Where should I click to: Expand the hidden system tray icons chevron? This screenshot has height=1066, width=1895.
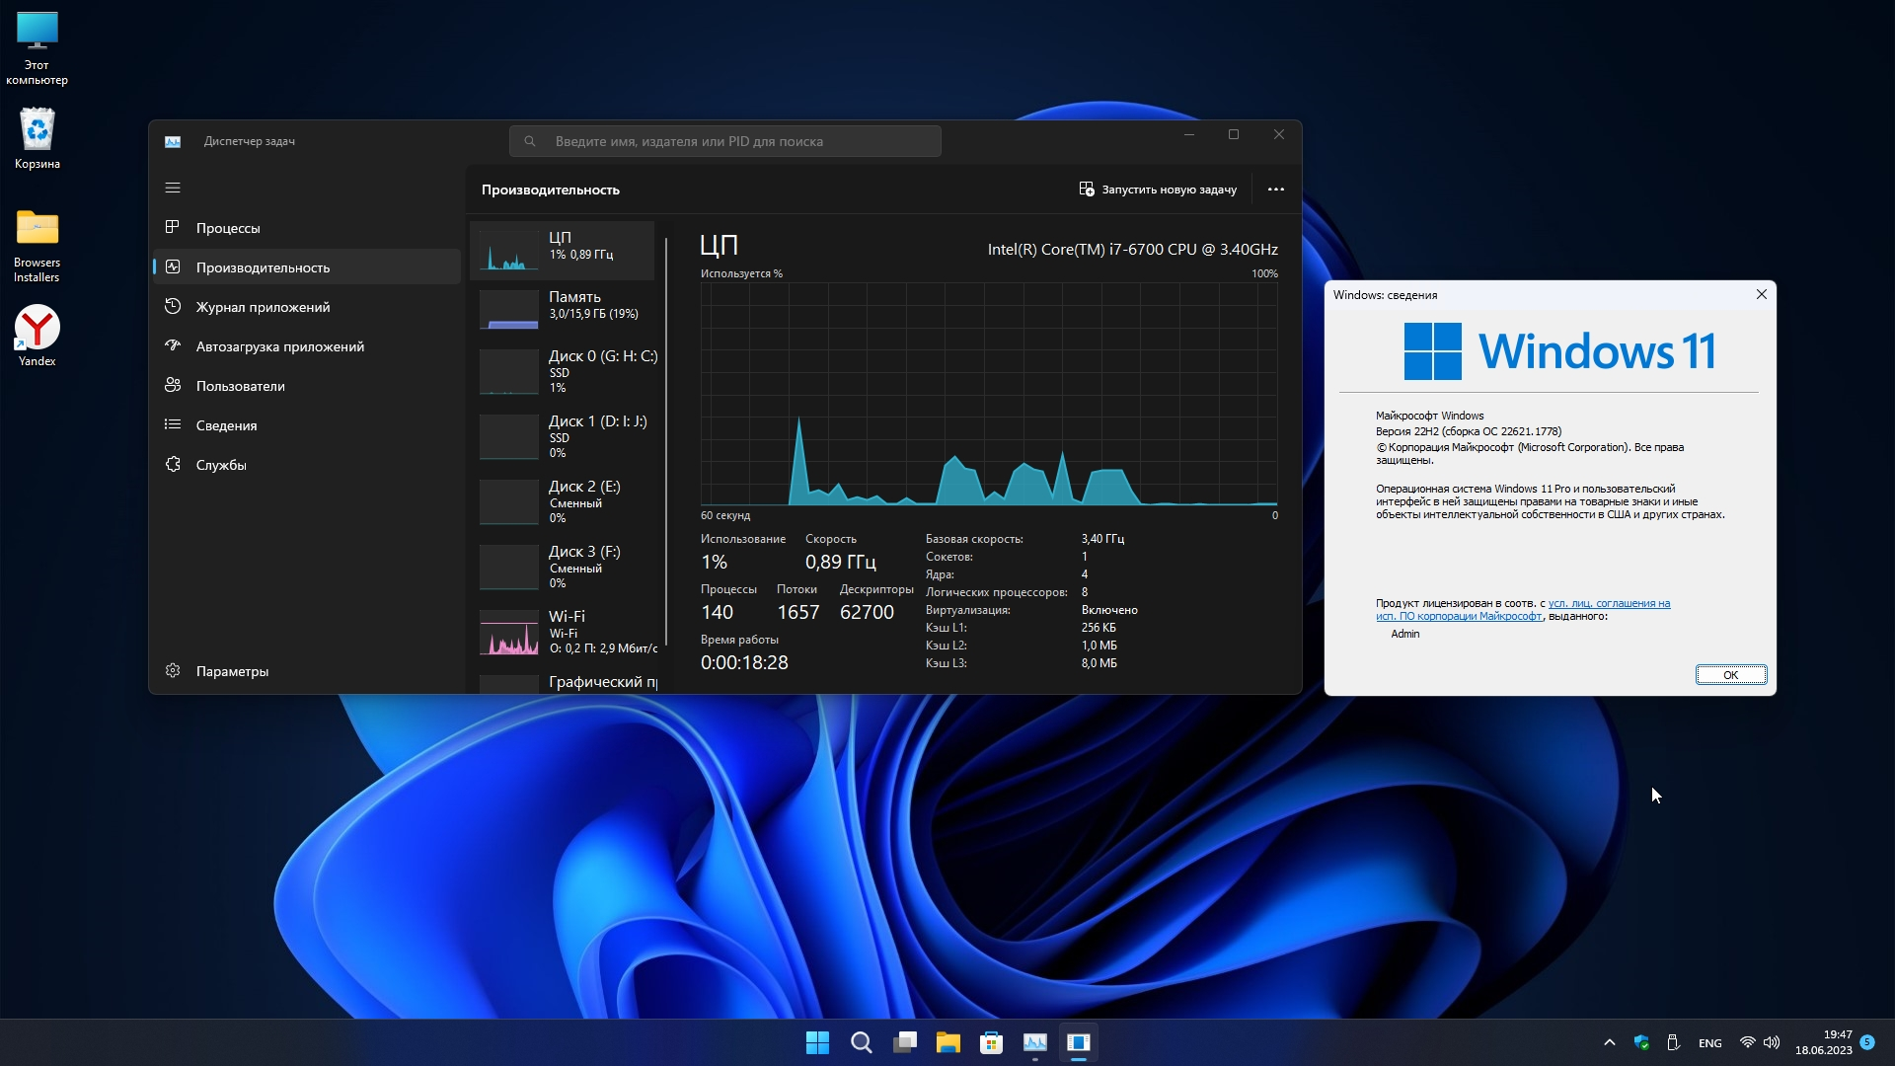pos(1609,1042)
